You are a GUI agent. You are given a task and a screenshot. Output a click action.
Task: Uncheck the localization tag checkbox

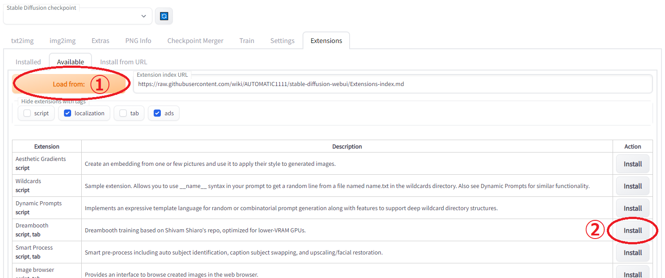coord(68,113)
